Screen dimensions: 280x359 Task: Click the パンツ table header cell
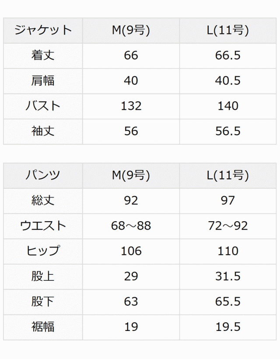click(43, 175)
